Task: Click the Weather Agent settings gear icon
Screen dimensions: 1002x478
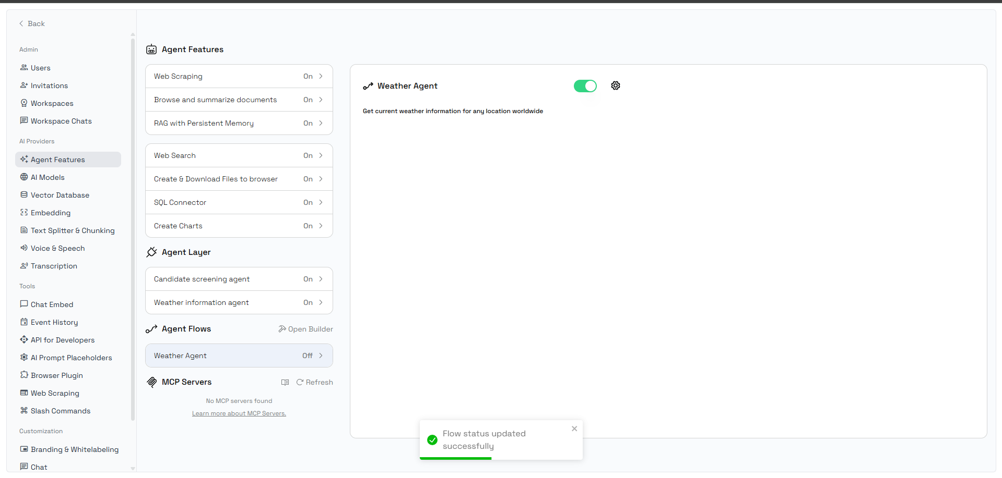Action: click(616, 85)
